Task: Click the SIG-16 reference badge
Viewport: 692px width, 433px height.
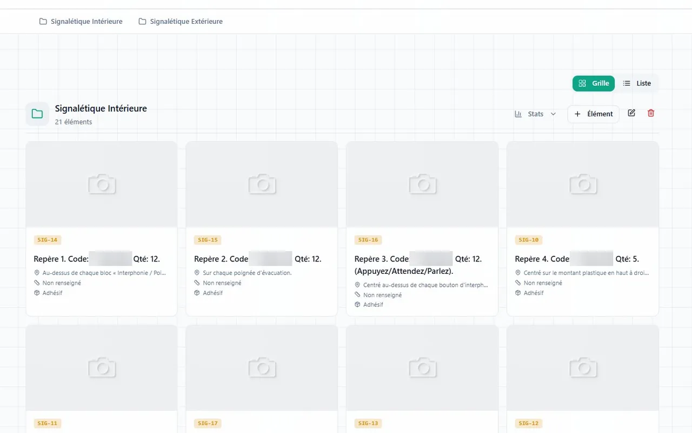Action: 368,240
